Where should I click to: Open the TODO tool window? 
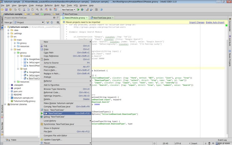coord(11,140)
